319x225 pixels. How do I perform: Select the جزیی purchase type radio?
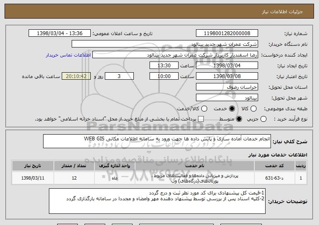(263, 119)
